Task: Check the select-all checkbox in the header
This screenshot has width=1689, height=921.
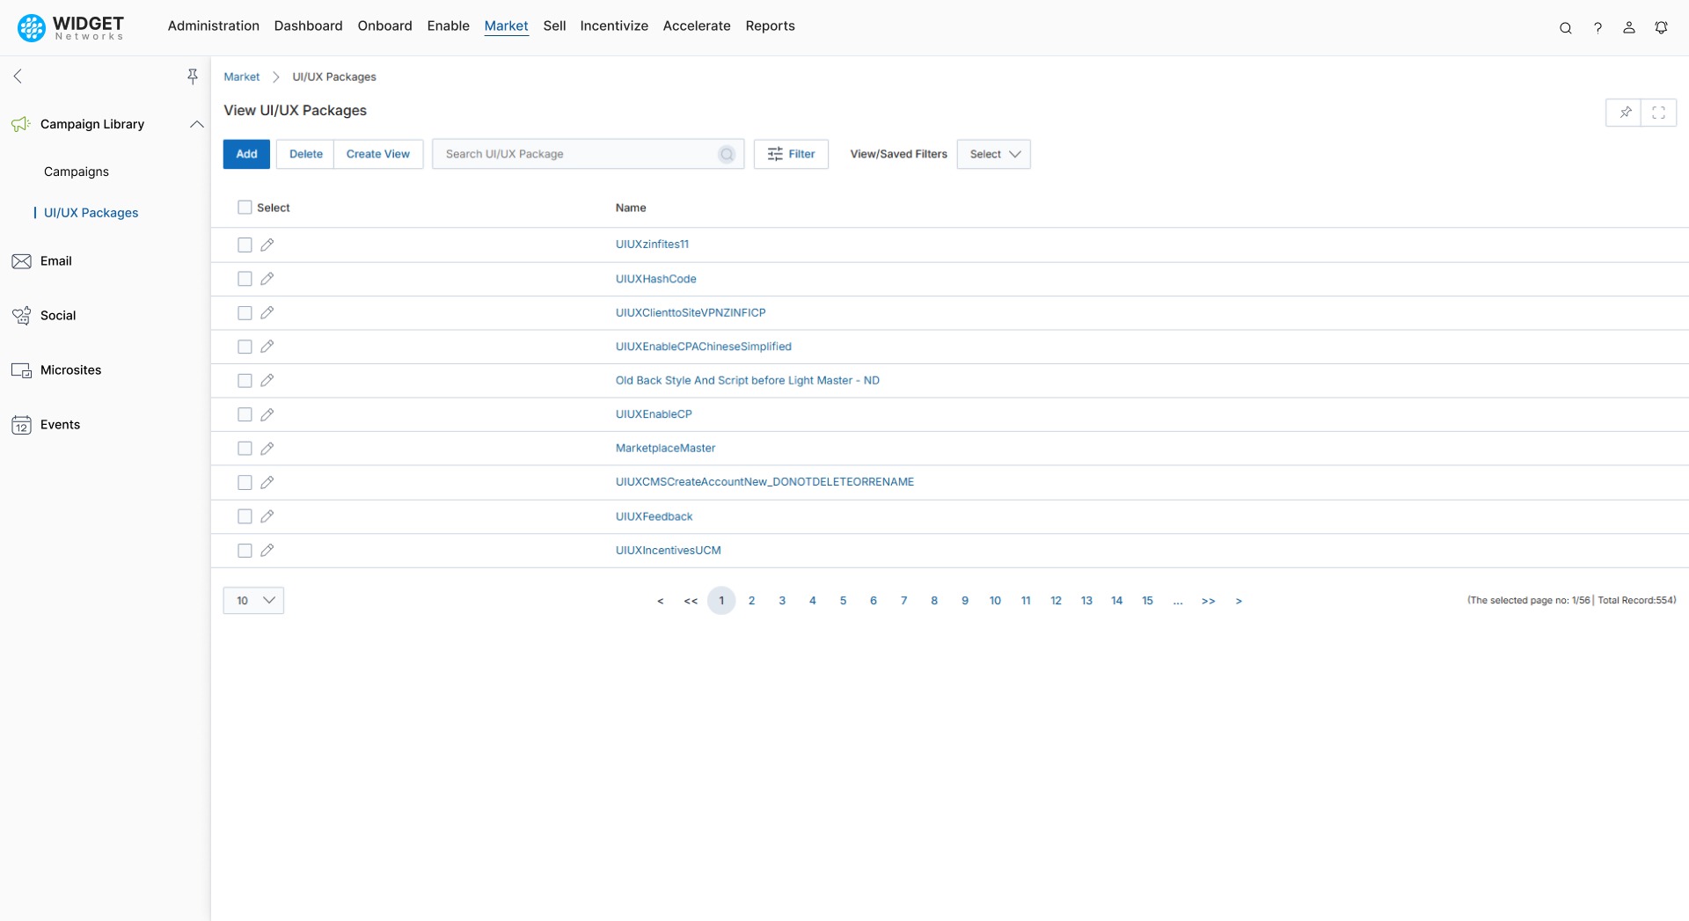Action: point(244,207)
